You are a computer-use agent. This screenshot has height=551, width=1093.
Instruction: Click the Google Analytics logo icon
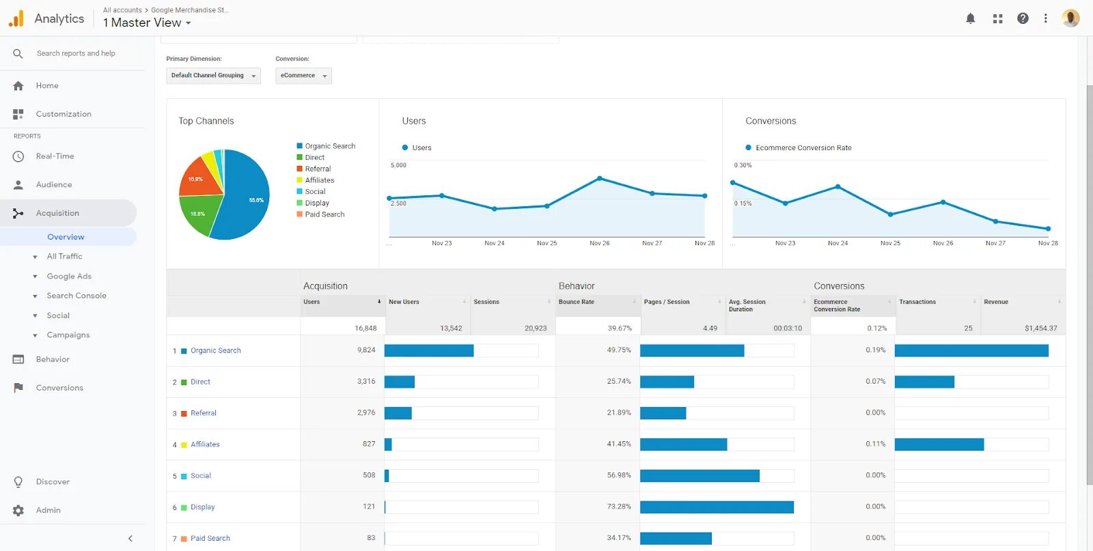(x=16, y=18)
